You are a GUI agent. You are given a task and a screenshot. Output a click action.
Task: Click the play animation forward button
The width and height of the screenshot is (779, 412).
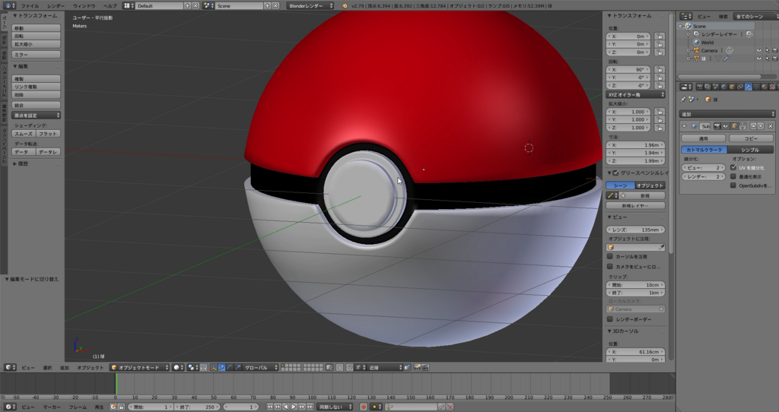[x=294, y=407]
